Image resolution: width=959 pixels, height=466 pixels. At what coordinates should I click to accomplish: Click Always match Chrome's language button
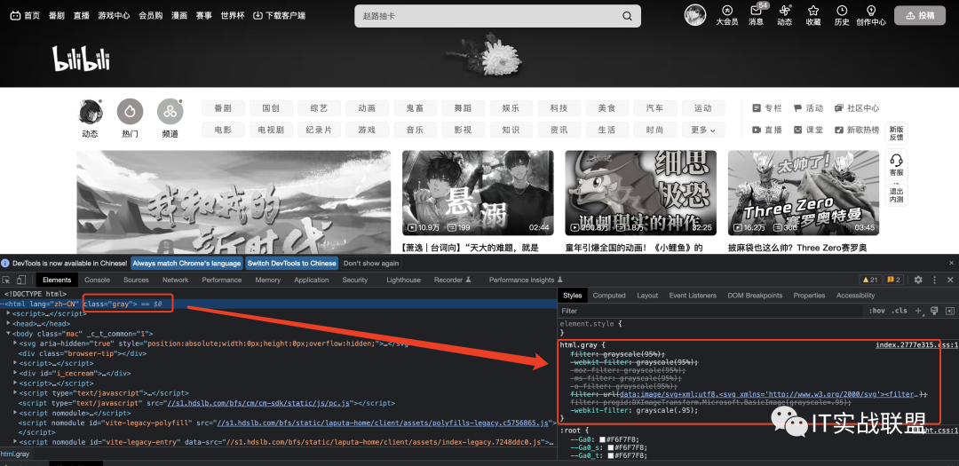pyautogui.click(x=186, y=264)
